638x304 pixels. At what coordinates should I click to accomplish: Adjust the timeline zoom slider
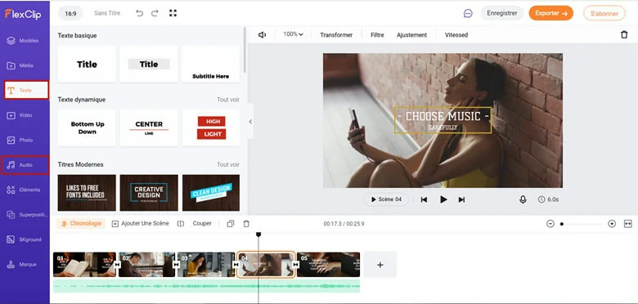pyautogui.click(x=582, y=224)
